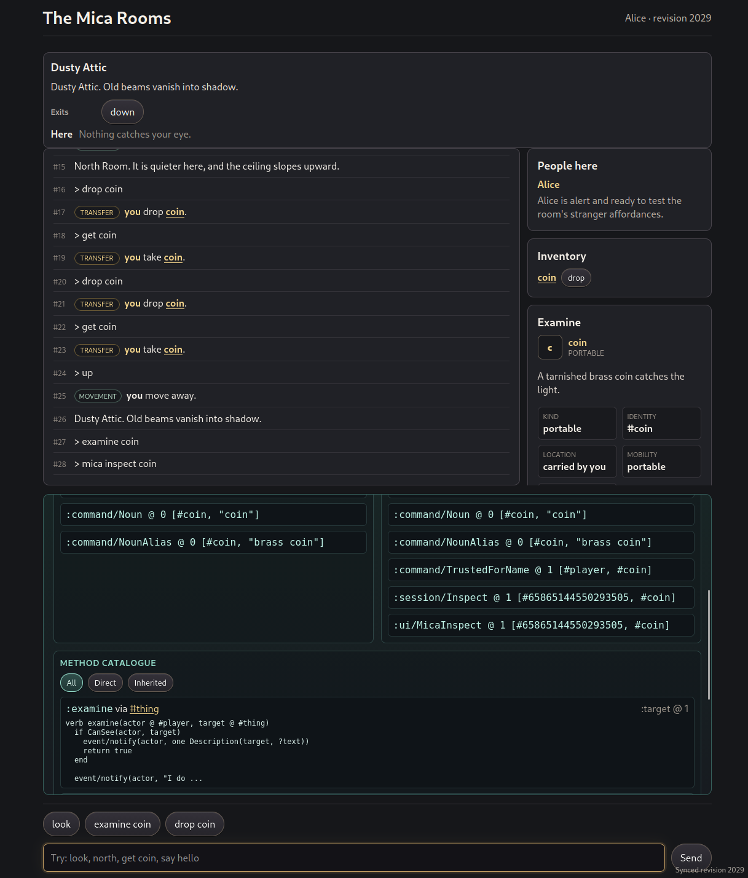This screenshot has width=748, height=878.
Task: Click the coin avatar icon in Examine
Action: [549, 347]
